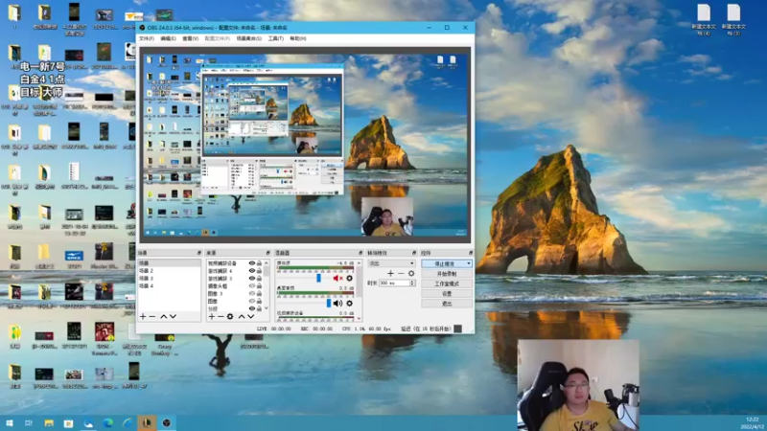767x431 pixels.
Task: Open the 工具(T) menu
Action: point(275,38)
